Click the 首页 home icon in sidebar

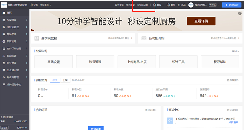pyautogui.click(x=4, y=12)
